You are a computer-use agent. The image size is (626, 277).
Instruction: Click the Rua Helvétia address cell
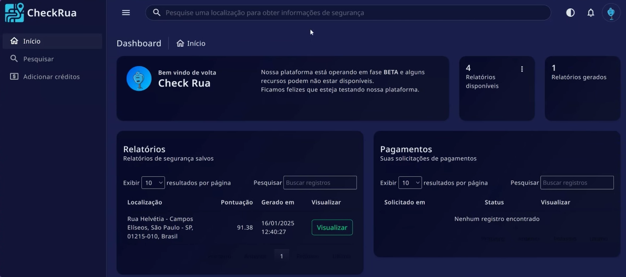[x=160, y=228]
